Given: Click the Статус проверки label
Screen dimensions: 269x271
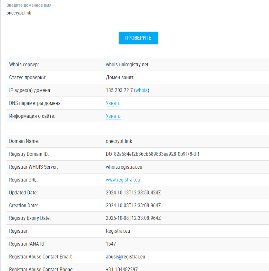Looking at the screenshot, I should (27, 78).
